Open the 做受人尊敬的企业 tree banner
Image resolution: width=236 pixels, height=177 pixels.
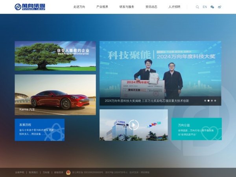point(55,56)
